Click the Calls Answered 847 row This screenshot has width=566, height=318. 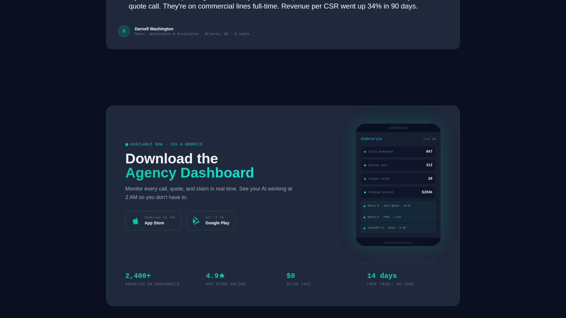[398, 152]
